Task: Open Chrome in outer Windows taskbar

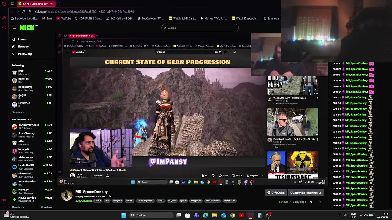Action: tap(232, 215)
